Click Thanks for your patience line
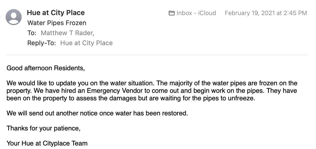Image resolution: width=316 pixels, height=149 pixels. click(43, 128)
